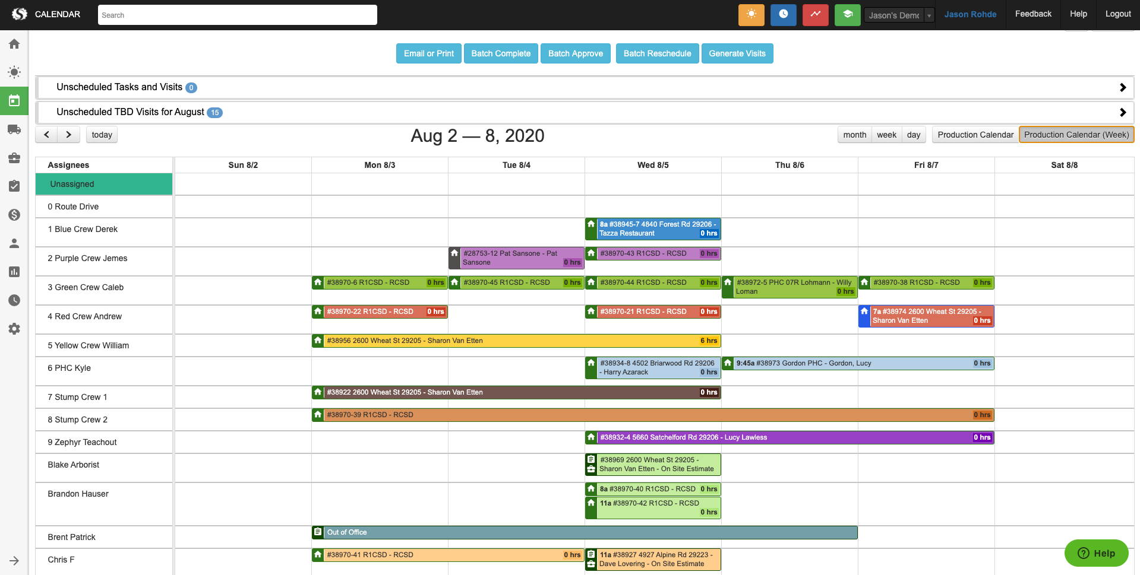Open the Jason's Demo account dropdown
Screen dimensions: 1140x575
(899, 15)
